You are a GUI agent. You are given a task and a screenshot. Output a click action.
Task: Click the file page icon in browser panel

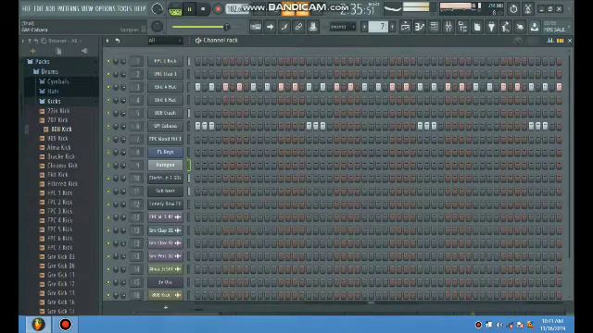pos(58,51)
